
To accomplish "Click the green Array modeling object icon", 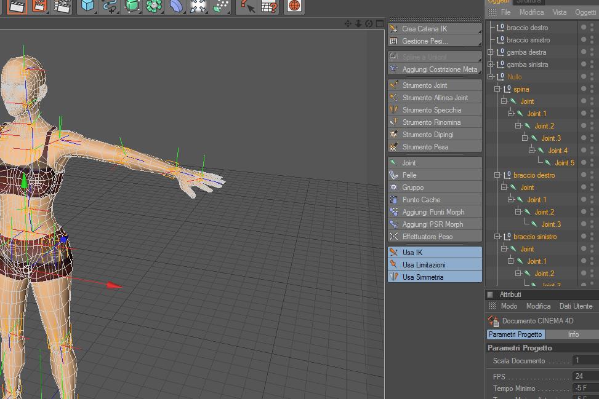I will click(154, 6).
